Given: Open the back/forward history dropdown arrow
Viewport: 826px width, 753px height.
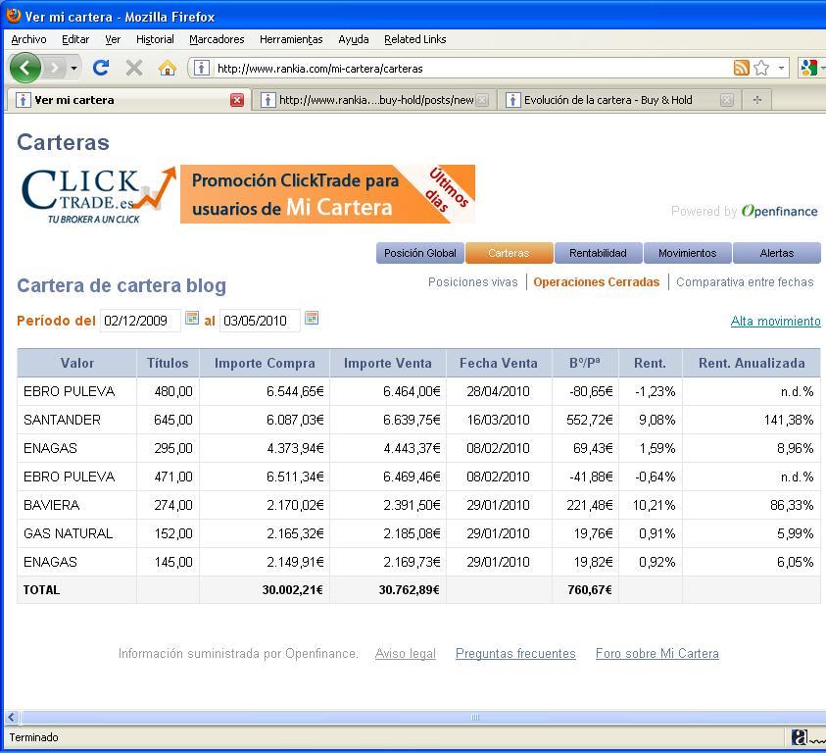Looking at the screenshot, I should [73, 68].
